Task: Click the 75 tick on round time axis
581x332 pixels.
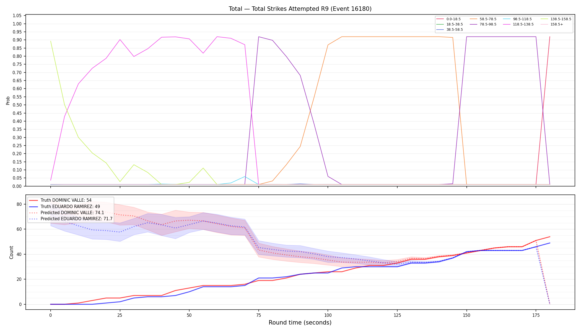Action: click(x=258, y=315)
